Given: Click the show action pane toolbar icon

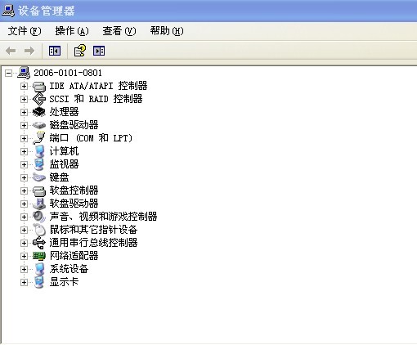Looking at the screenshot, I should [99, 51].
